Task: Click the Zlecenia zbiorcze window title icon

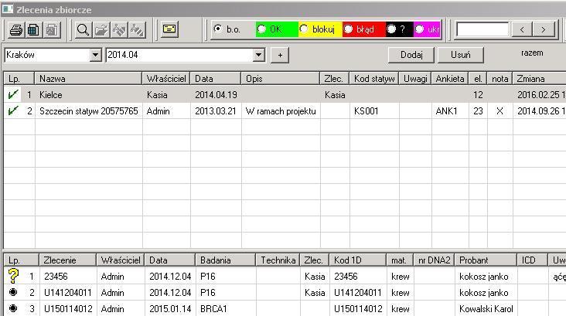Action: [x=7, y=9]
